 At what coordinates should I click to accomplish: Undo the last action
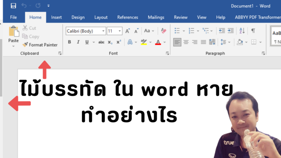pos(24,6)
